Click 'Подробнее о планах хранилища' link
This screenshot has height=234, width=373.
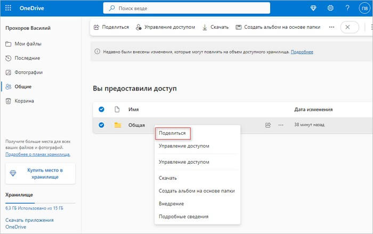(38, 154)
